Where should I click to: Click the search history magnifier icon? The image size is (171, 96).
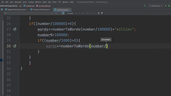[x=5, y=13]
